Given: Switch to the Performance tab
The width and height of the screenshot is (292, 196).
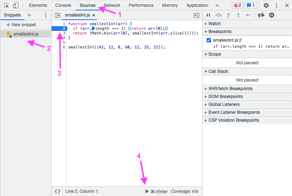Looking at the screenshot, I should pos(141,5).
